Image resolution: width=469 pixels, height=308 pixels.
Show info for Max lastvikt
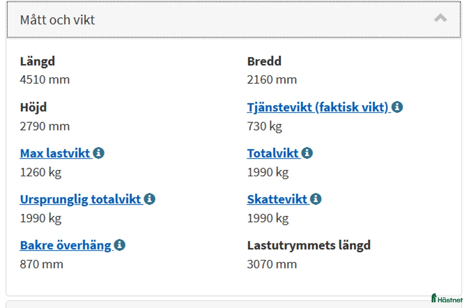99,153
